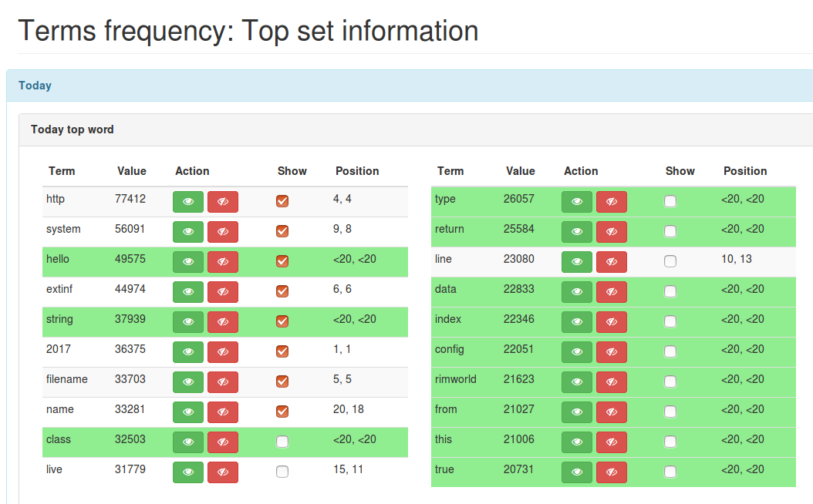Click green eye button for 2017 term
Screen dimensions: 813x504
pos(188,352)
